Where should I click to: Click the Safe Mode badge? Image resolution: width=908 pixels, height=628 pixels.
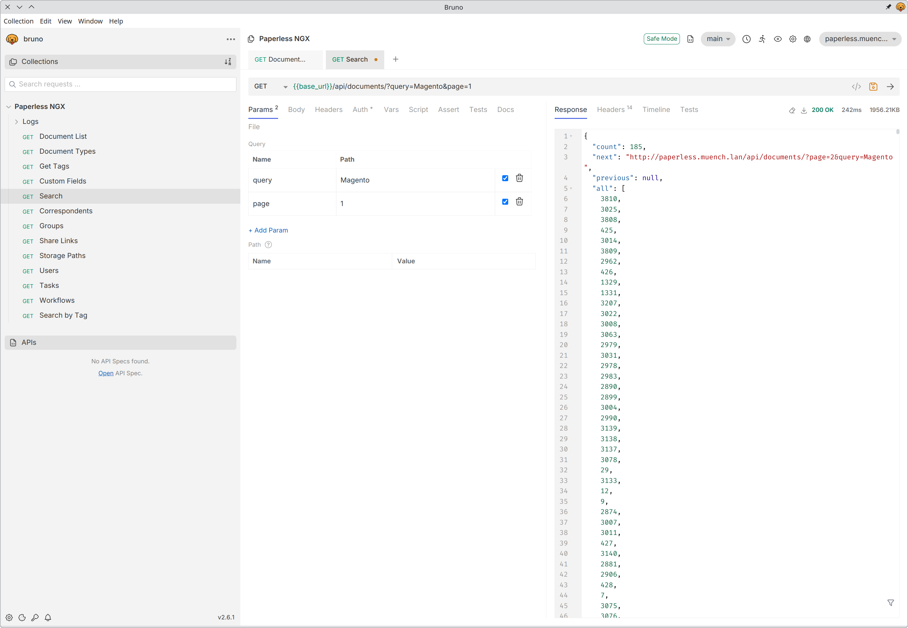tap(661, 39)
